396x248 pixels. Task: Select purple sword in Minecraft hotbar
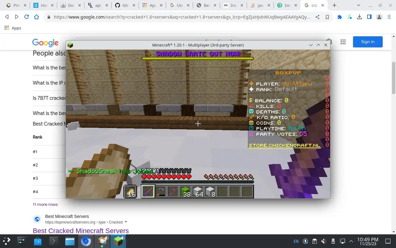point(148,191)
